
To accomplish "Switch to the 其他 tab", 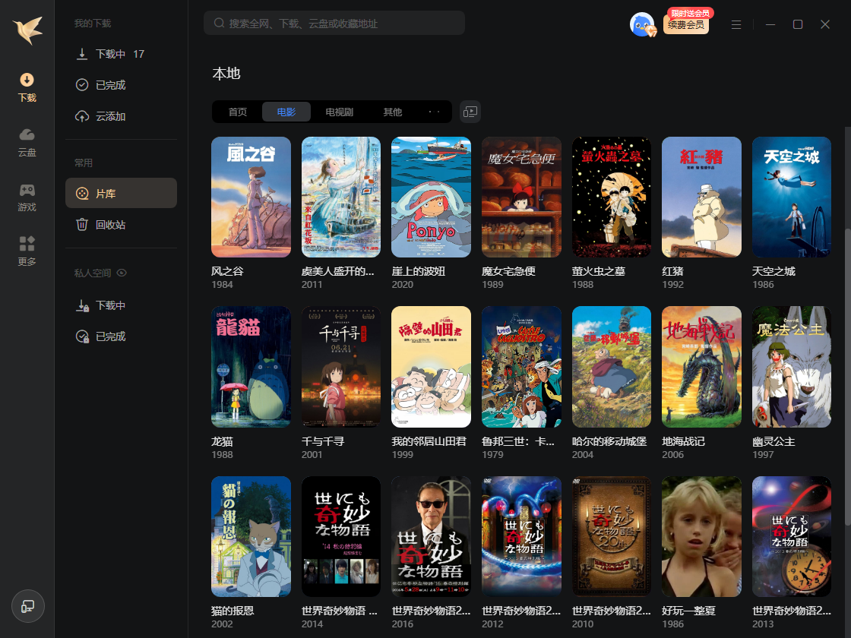I will (392, 112).
